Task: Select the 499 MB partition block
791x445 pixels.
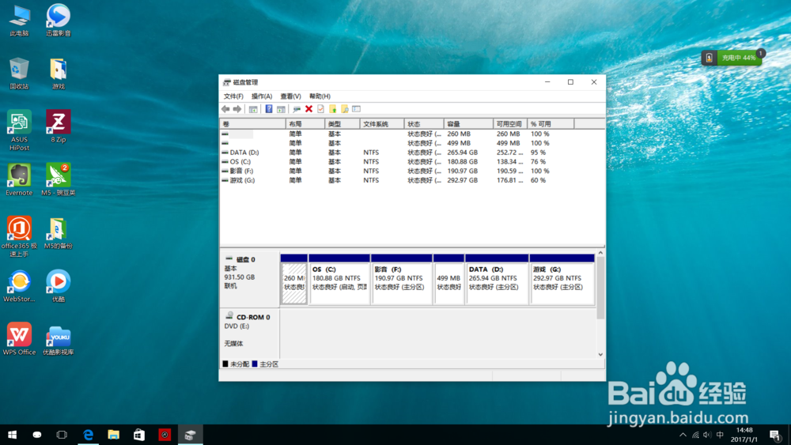Action: pos(449,280)
